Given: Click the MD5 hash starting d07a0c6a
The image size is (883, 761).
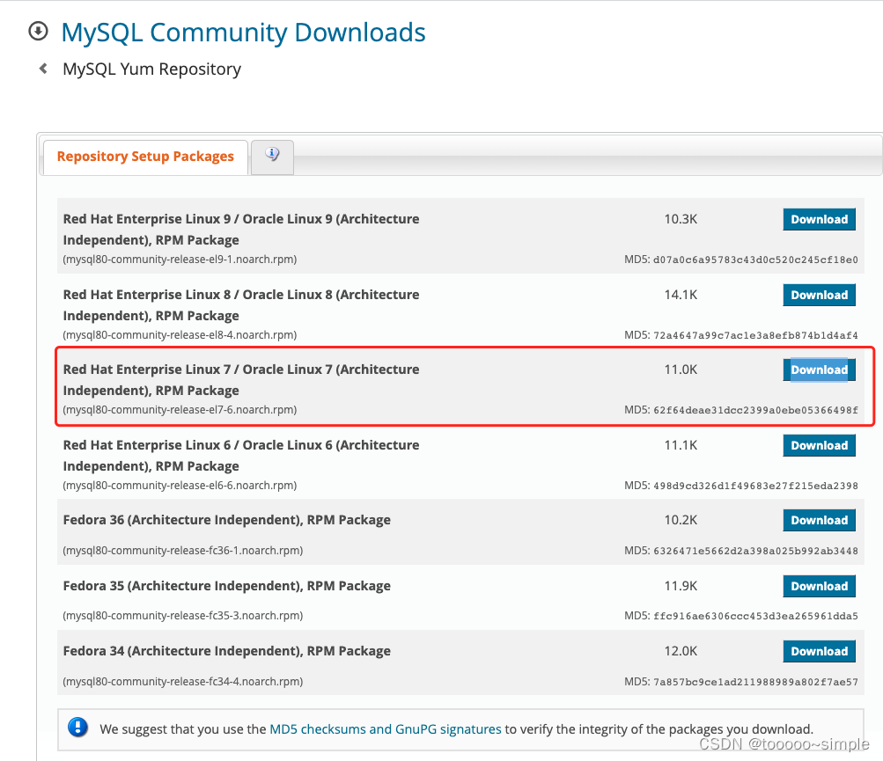Looking at the screenshot, I should [755, 260].
